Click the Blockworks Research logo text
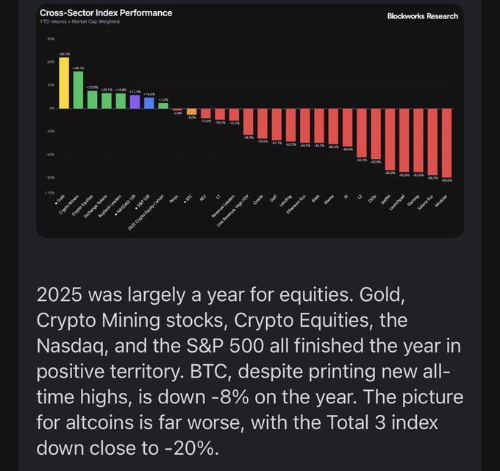 [422, 16]
